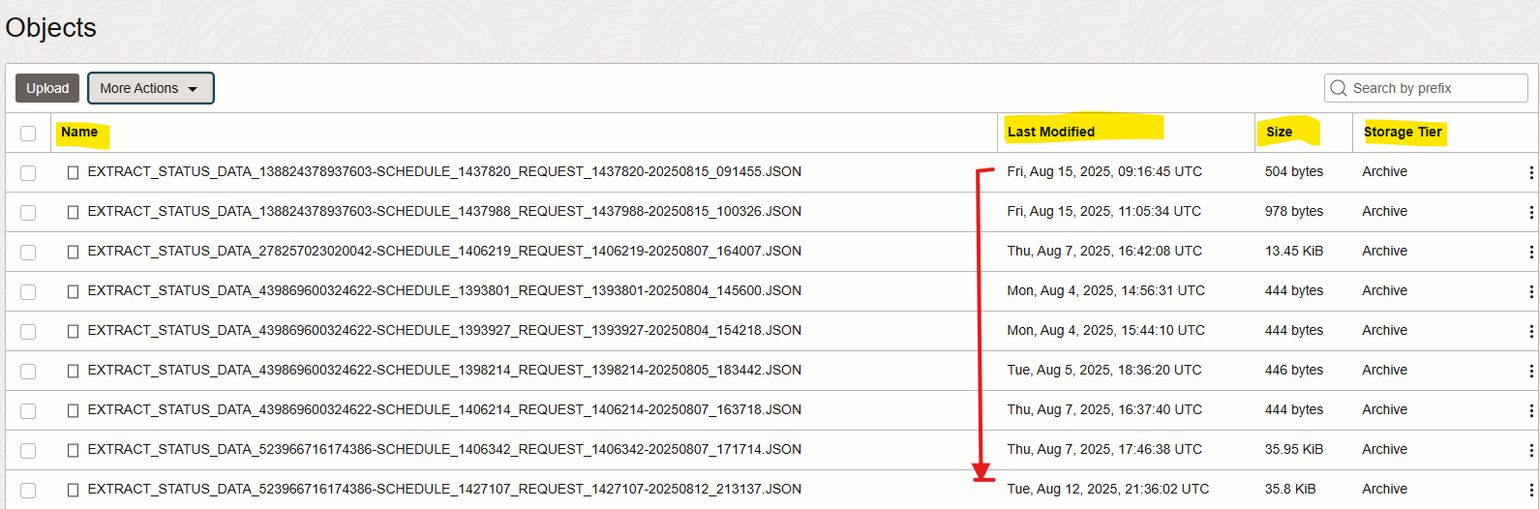Viewport: 1540px width, 509px height.
Task: Open object name ending REQUEST_1406214-20250807_163718.JSON
Action: point(444,409)
